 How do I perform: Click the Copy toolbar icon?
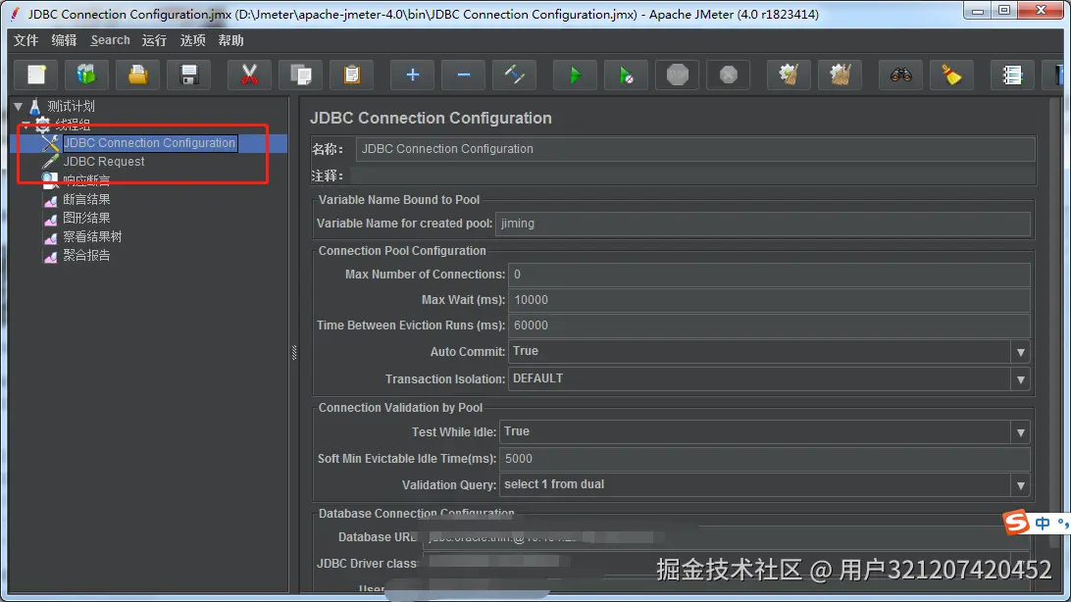coord(300,75)
